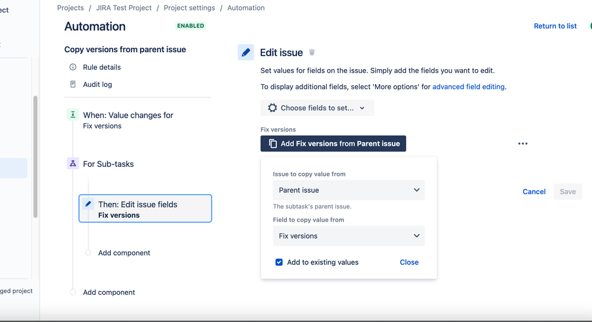Image resolution: width=592 pixels, height=322 pixels.
Task: Click the Copy versions from parent issue title
Action: click(x=125, y=49)
